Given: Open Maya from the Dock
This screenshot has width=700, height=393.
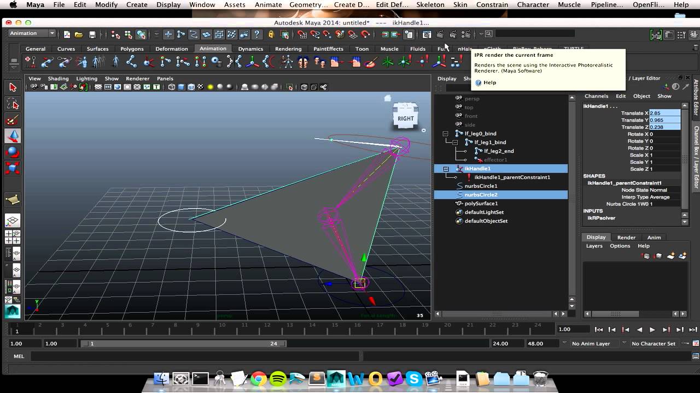Looking at the screenshot, I should 336,378.
